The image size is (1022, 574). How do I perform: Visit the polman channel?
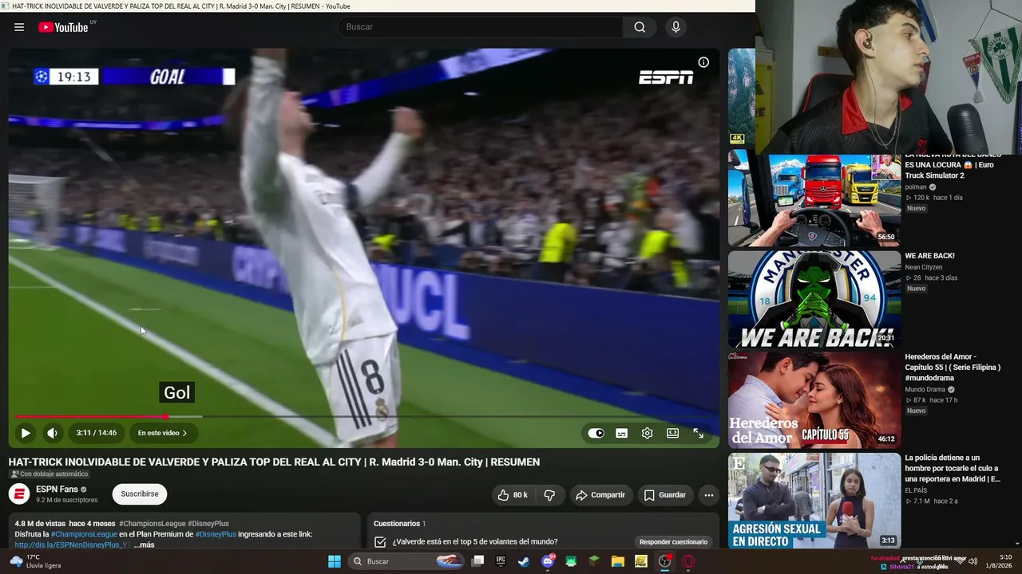pos(916,187)
